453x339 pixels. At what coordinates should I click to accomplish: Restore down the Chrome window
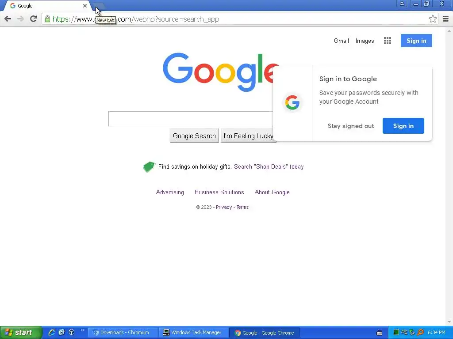point(426,4)
